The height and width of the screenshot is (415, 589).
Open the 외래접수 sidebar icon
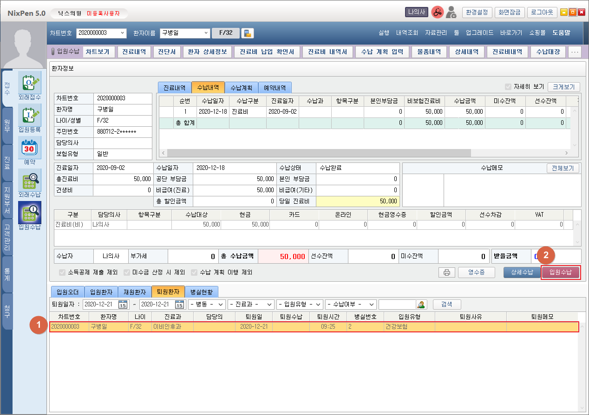click(29, 83)
